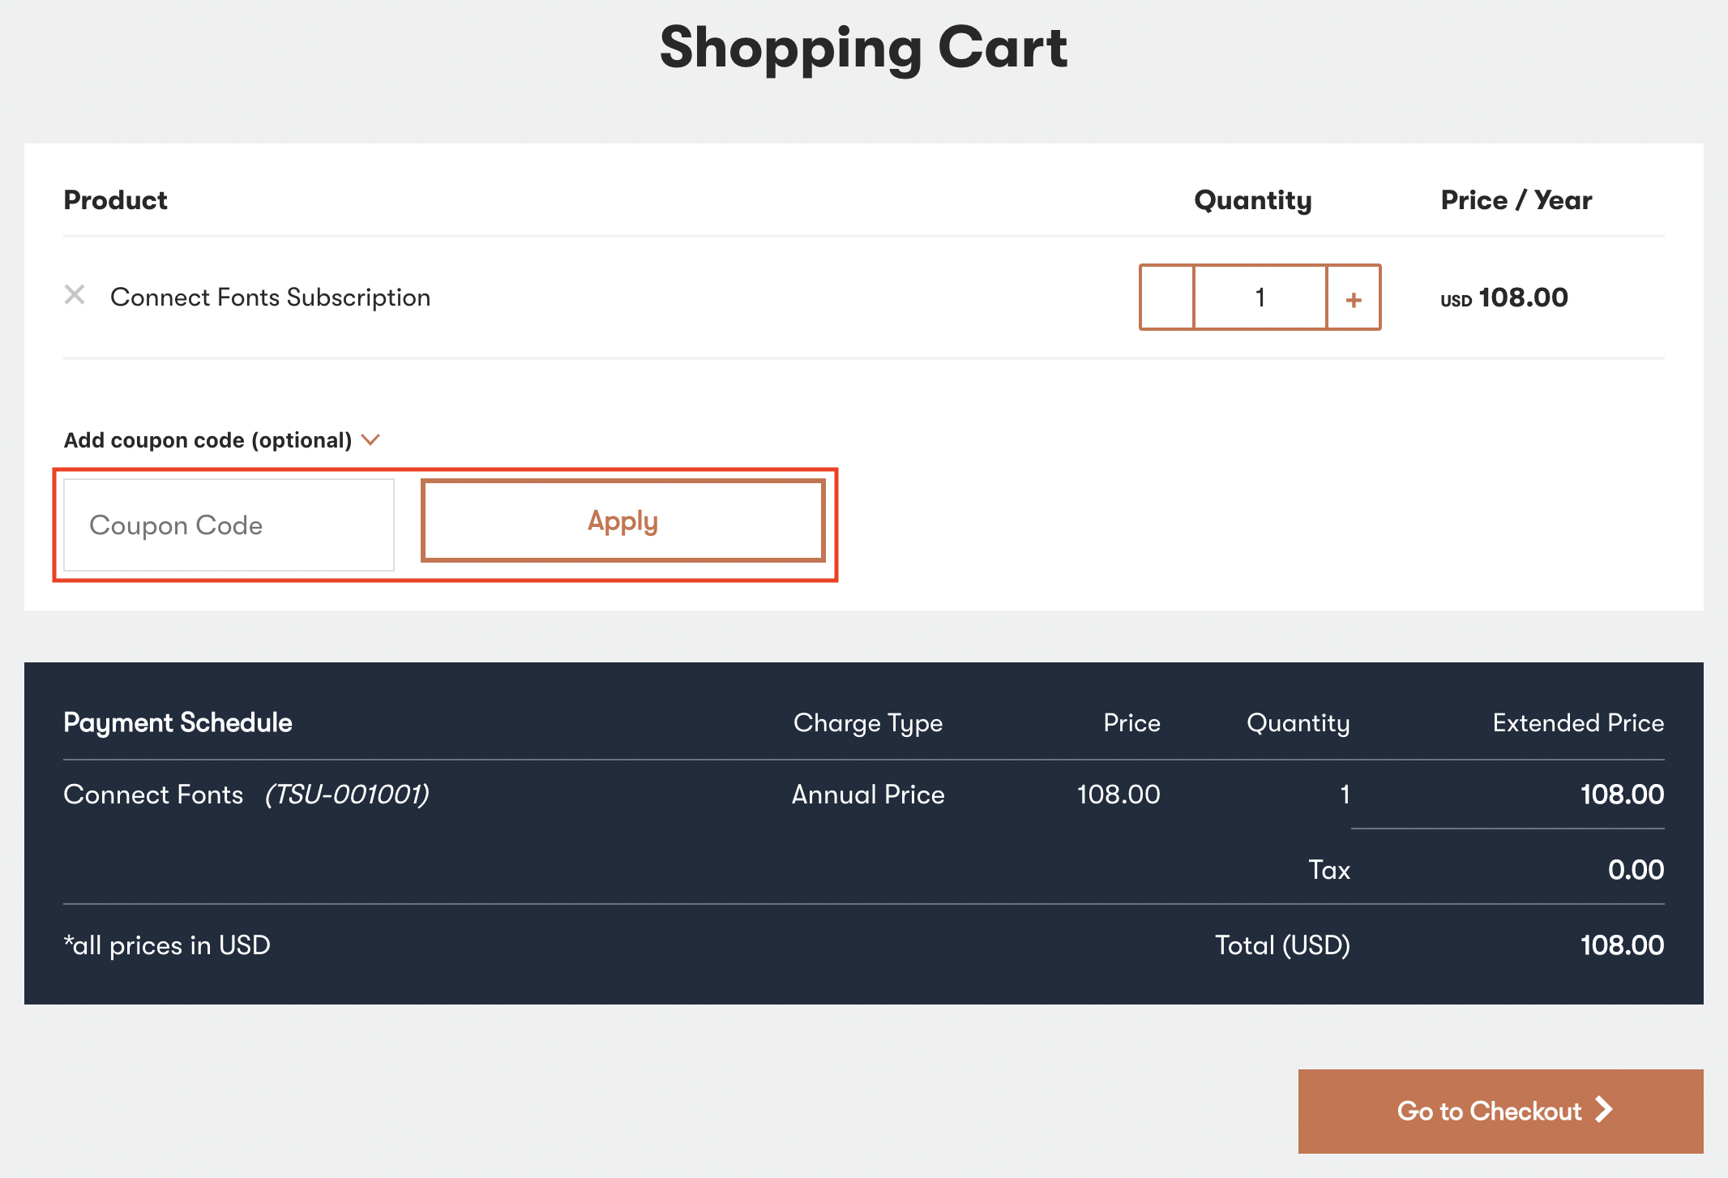
Task: Click inside the Coupon Code field
Action: [x=228, y=525]
